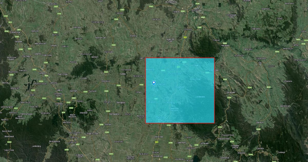Click the Pyalong place label
Image resolution: width=308 pixels, height=162 pixels.
pos(133,36)
